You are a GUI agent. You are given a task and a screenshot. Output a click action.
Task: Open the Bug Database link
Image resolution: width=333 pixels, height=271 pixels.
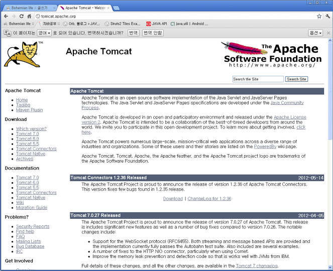[30, 246]
